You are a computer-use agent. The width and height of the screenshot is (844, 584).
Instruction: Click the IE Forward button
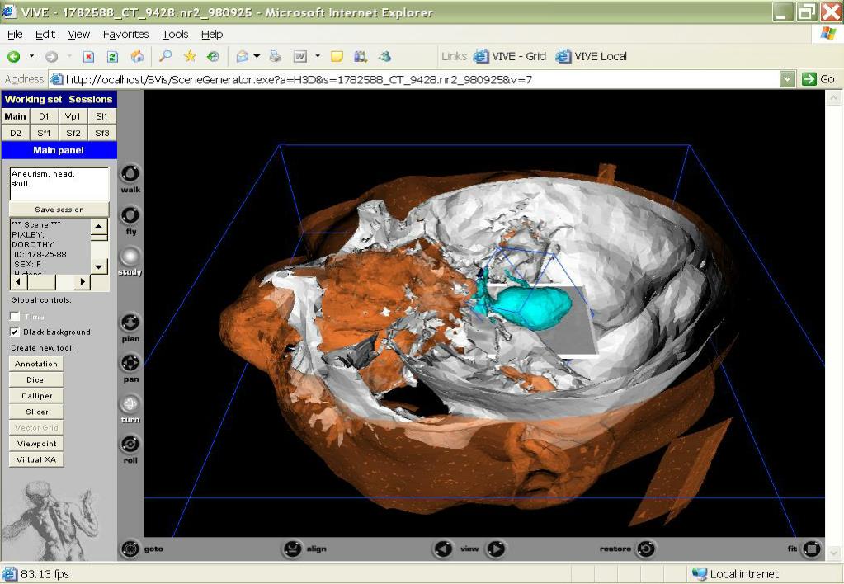point(51,57)
